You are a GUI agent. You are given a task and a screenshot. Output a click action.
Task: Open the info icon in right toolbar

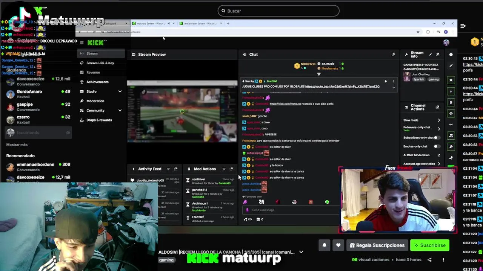pos(451,55)
